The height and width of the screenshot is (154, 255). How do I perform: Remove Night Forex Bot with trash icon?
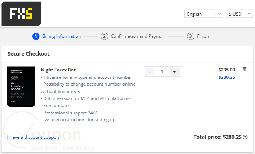pos(245,69)
